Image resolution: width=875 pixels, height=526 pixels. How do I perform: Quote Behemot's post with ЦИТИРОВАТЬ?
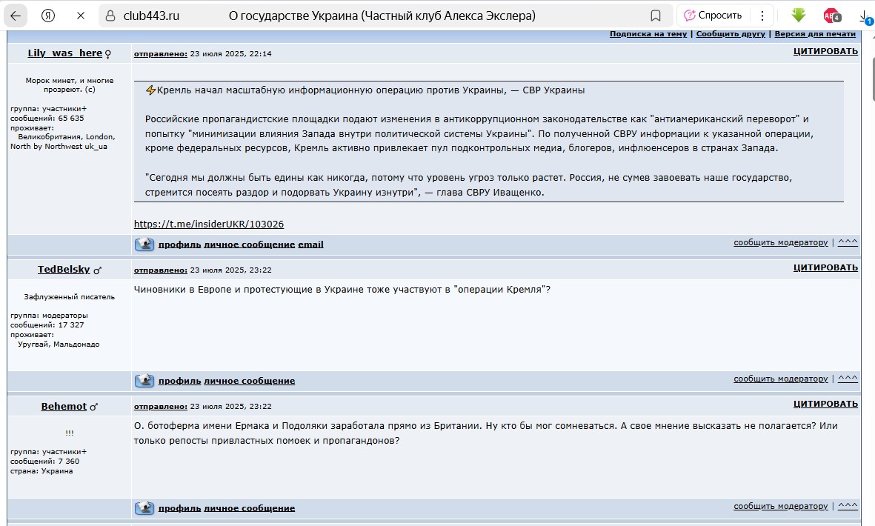tap(825, 404)
